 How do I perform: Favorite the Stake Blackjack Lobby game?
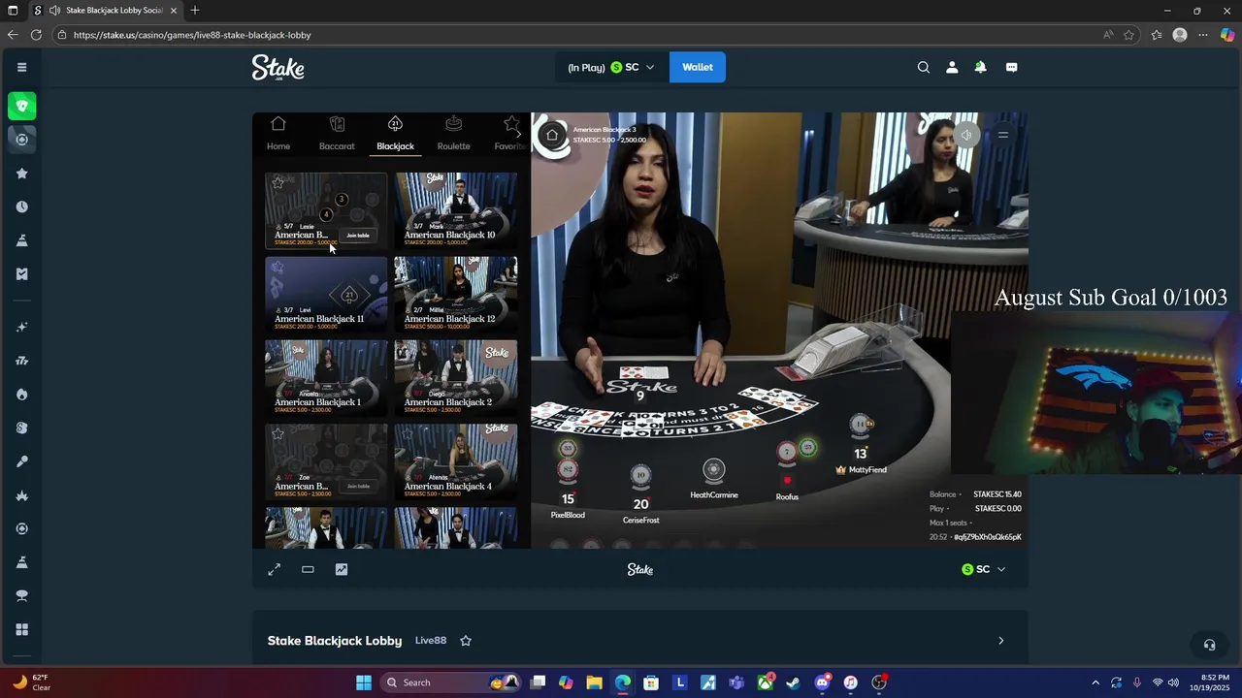pos(466,641)
